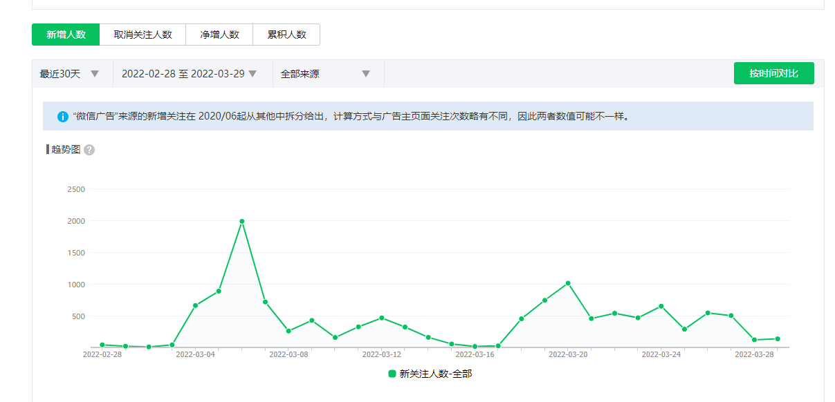Click the last data point on the chart

tap(778, 338)
